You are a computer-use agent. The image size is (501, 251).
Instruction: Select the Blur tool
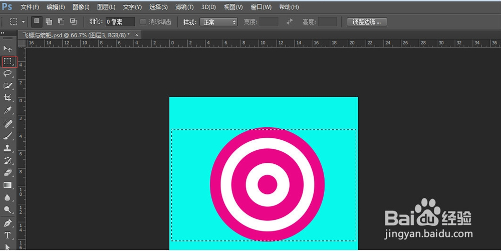coord(8,198)
